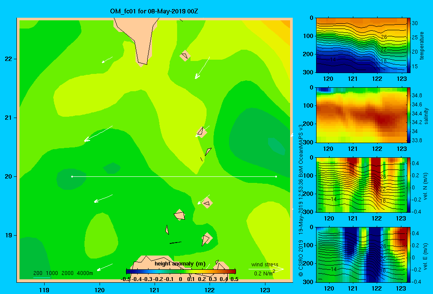Click the 300 depth label of salinity plot

click(x=308, y=142)
